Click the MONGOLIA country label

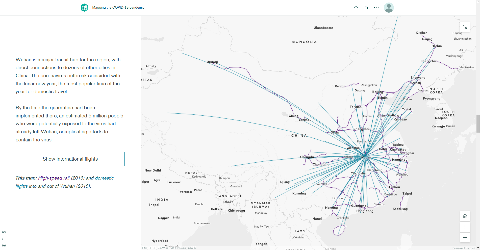click(304, 42)
